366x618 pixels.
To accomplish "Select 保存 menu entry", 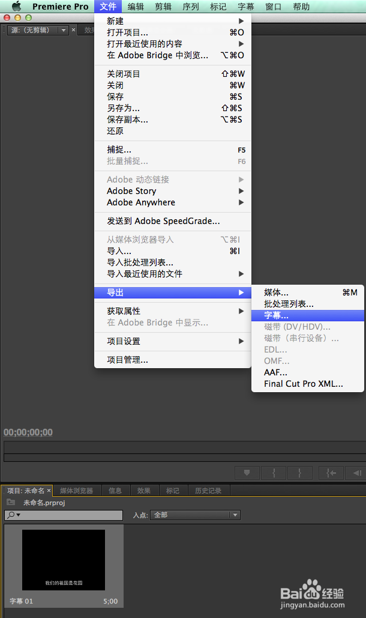I will coord(173,97).
